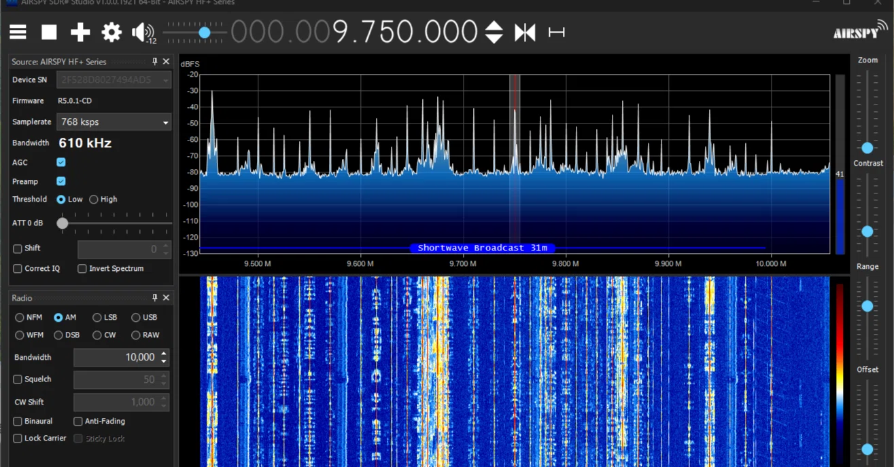Click the frequency step down arrow
Screen dimensions: 894x467
pos(494,39)
